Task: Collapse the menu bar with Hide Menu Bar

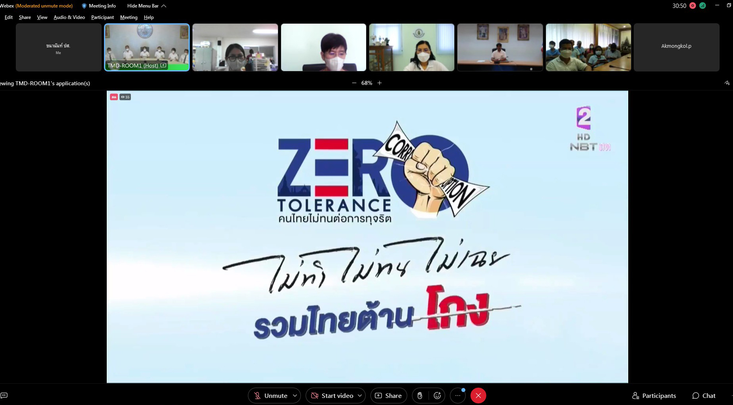Action: pyautogui.click(x=146, y=6)
